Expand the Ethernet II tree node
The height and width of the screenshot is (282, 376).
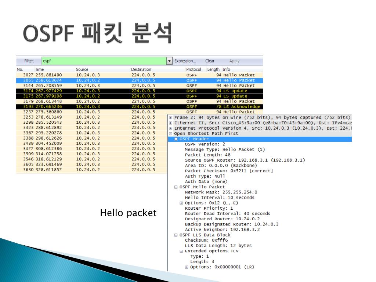[x=170, y=123]
